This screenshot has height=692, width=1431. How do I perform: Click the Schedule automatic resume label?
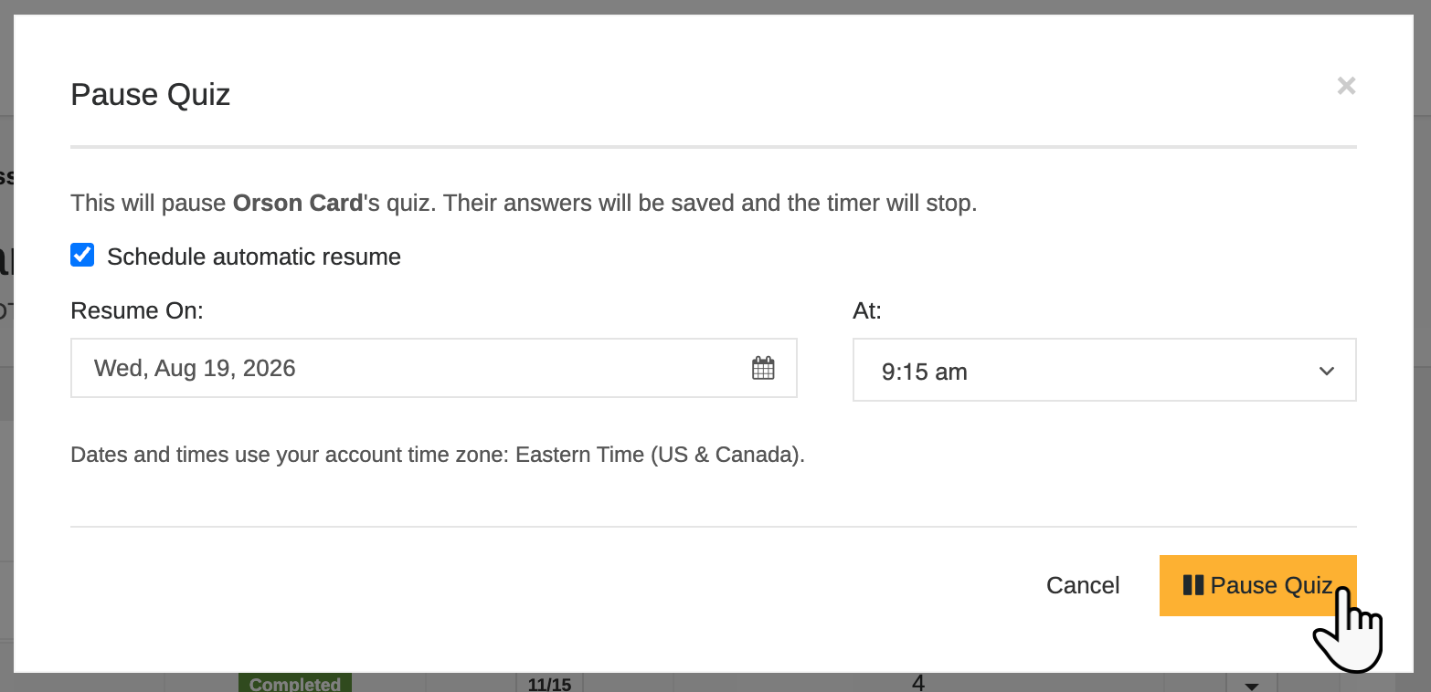(x=254, y=257)
